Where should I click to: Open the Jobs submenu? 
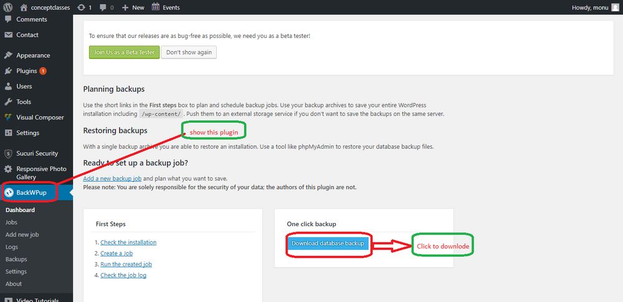click(11, 222)
